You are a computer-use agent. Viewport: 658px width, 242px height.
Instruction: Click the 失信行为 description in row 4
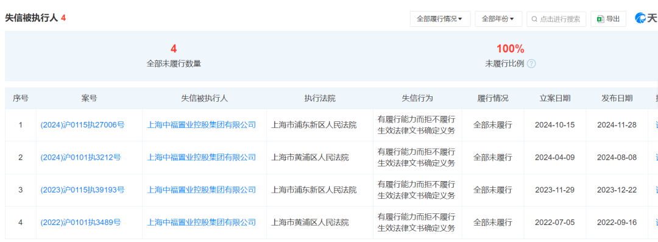pyautogui.click(x=417, y=222)
